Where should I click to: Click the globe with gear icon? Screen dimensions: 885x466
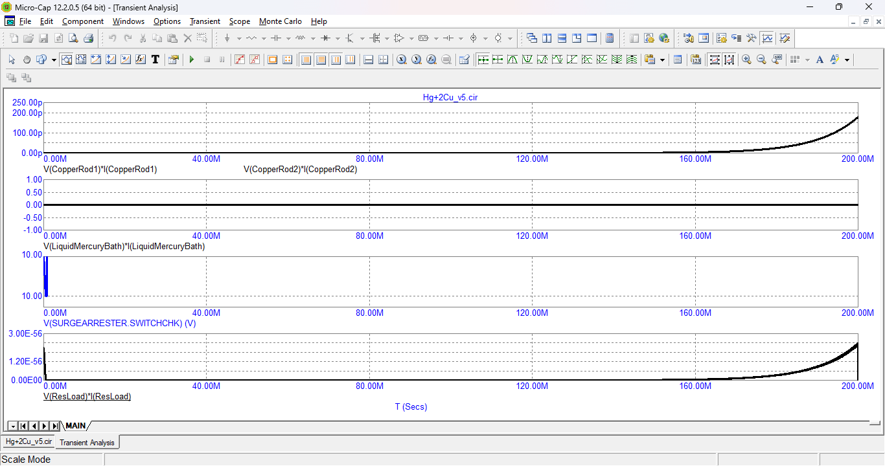point(664,38)
